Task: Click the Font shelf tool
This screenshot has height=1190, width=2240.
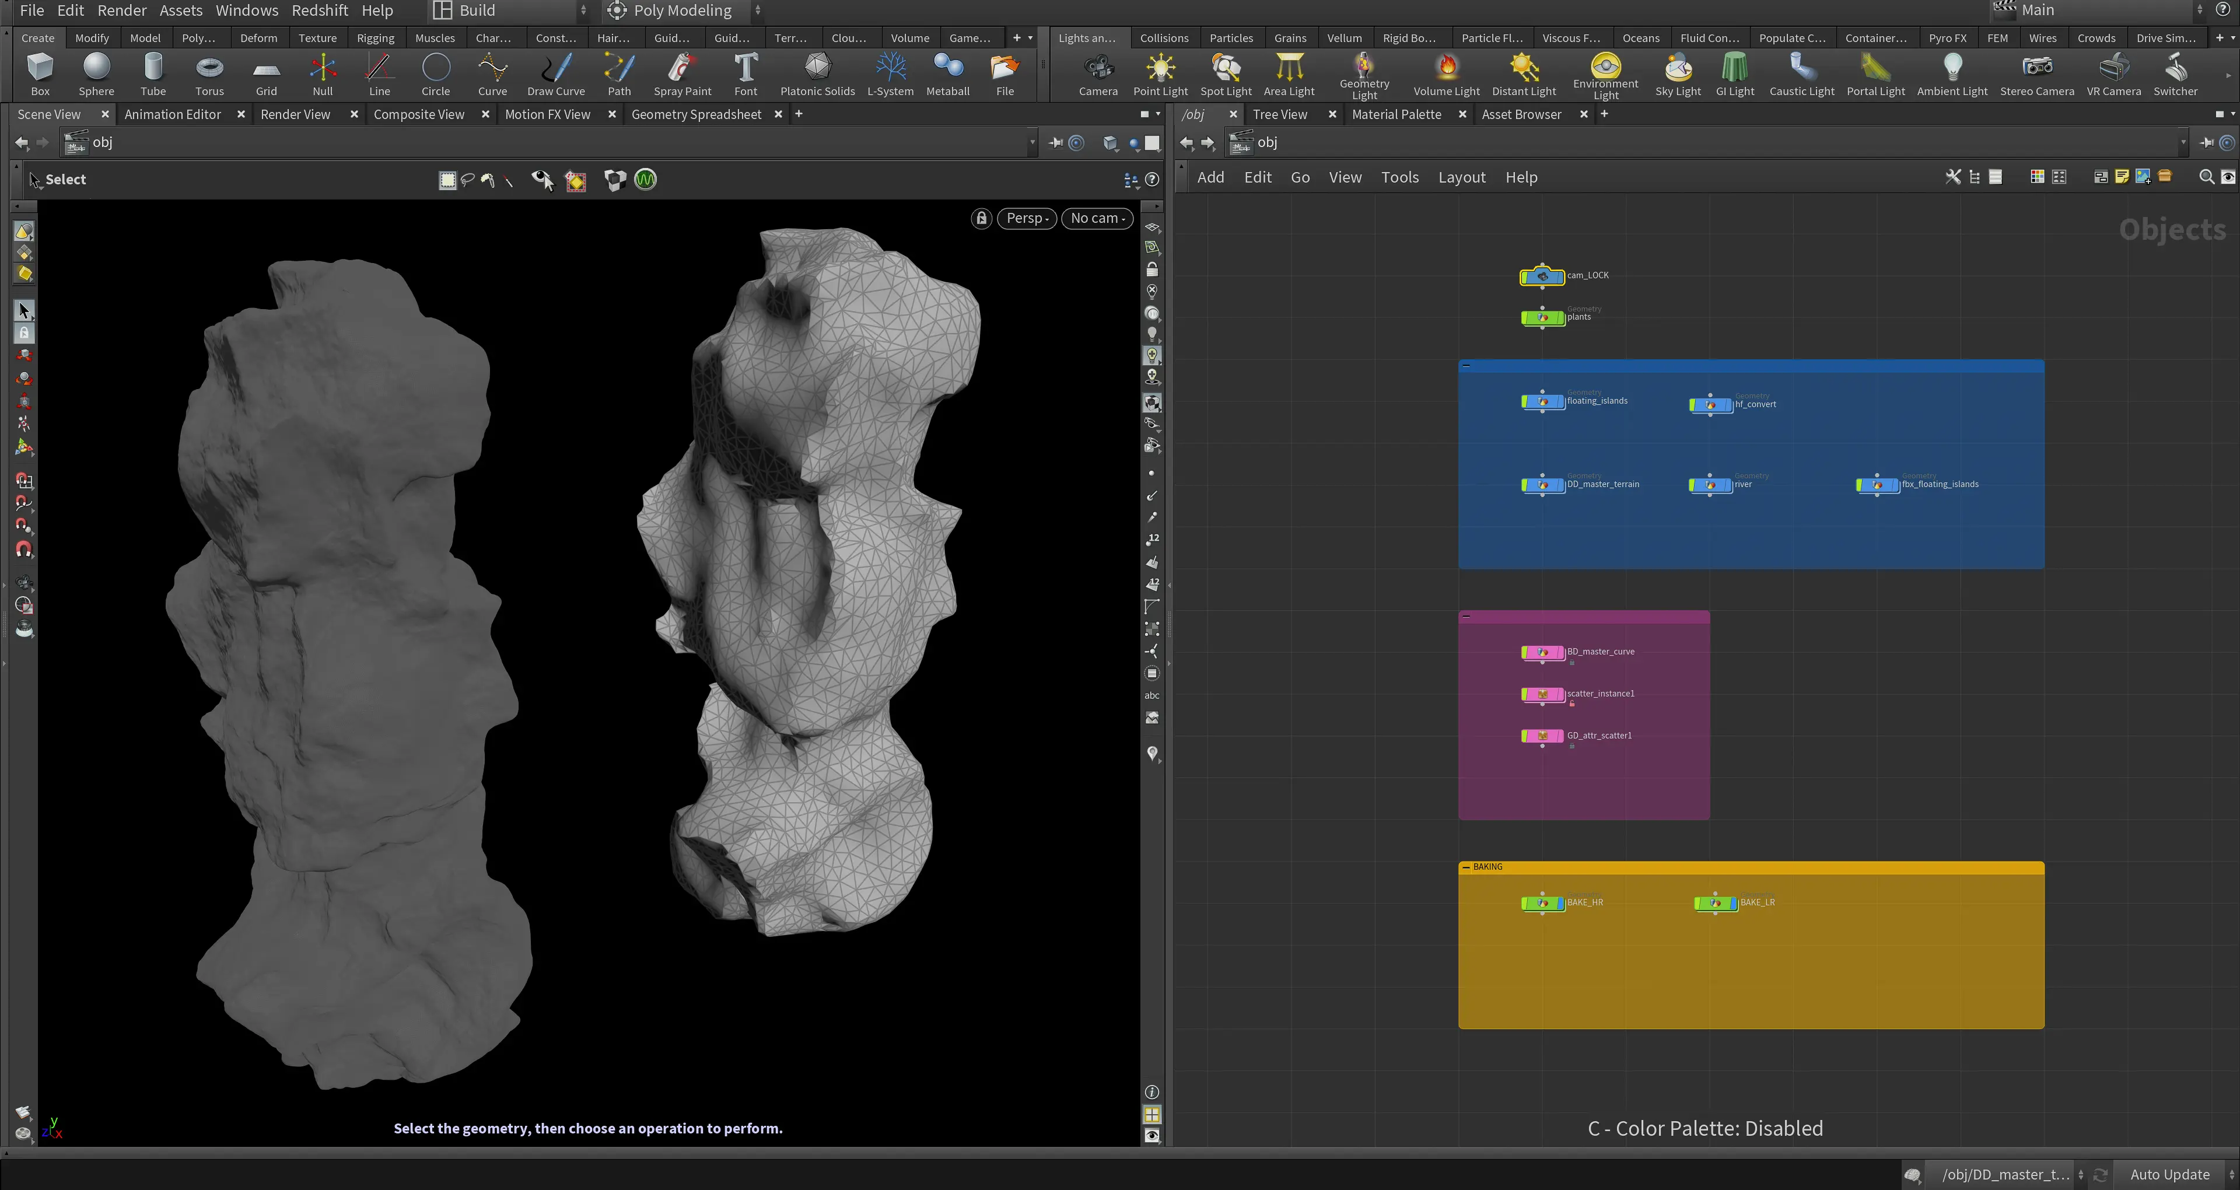Action: [x=745, y=74]
